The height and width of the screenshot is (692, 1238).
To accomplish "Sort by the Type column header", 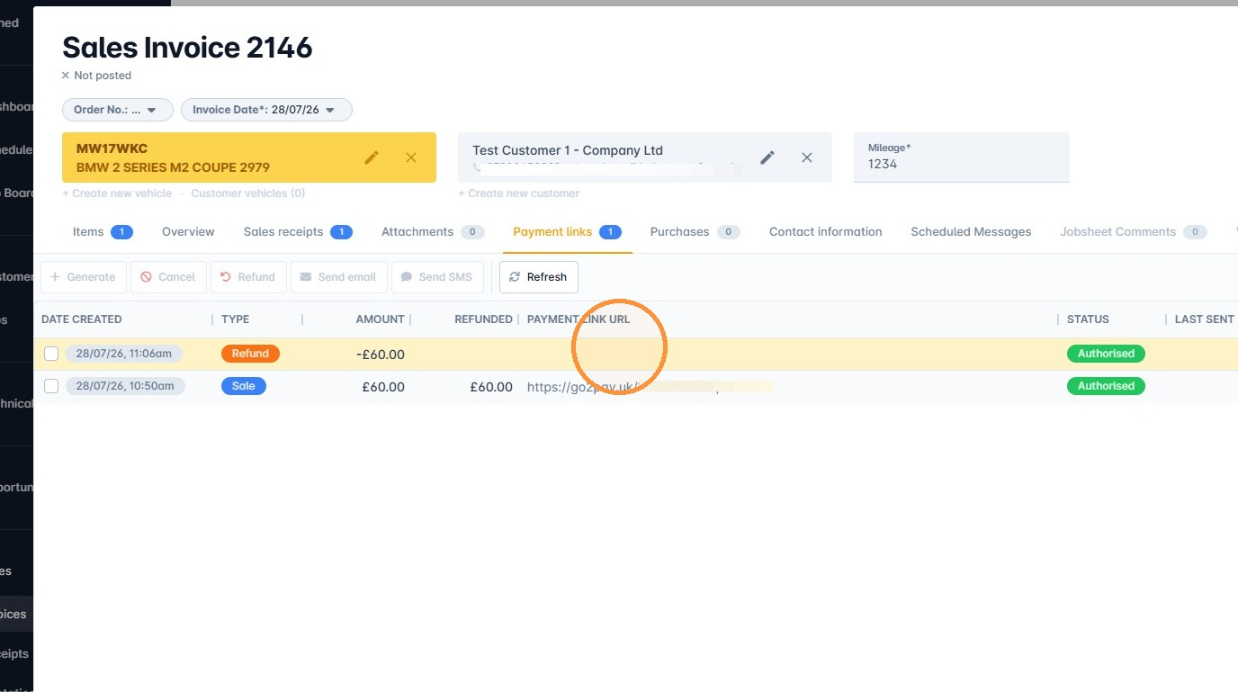I will point(236,319).
